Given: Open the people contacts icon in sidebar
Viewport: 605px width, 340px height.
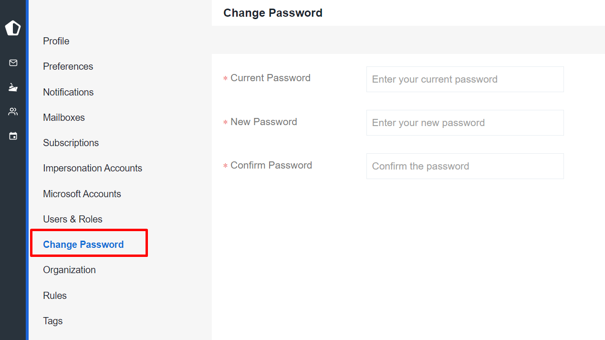Looking at the screenshot, I should point(13,112).
